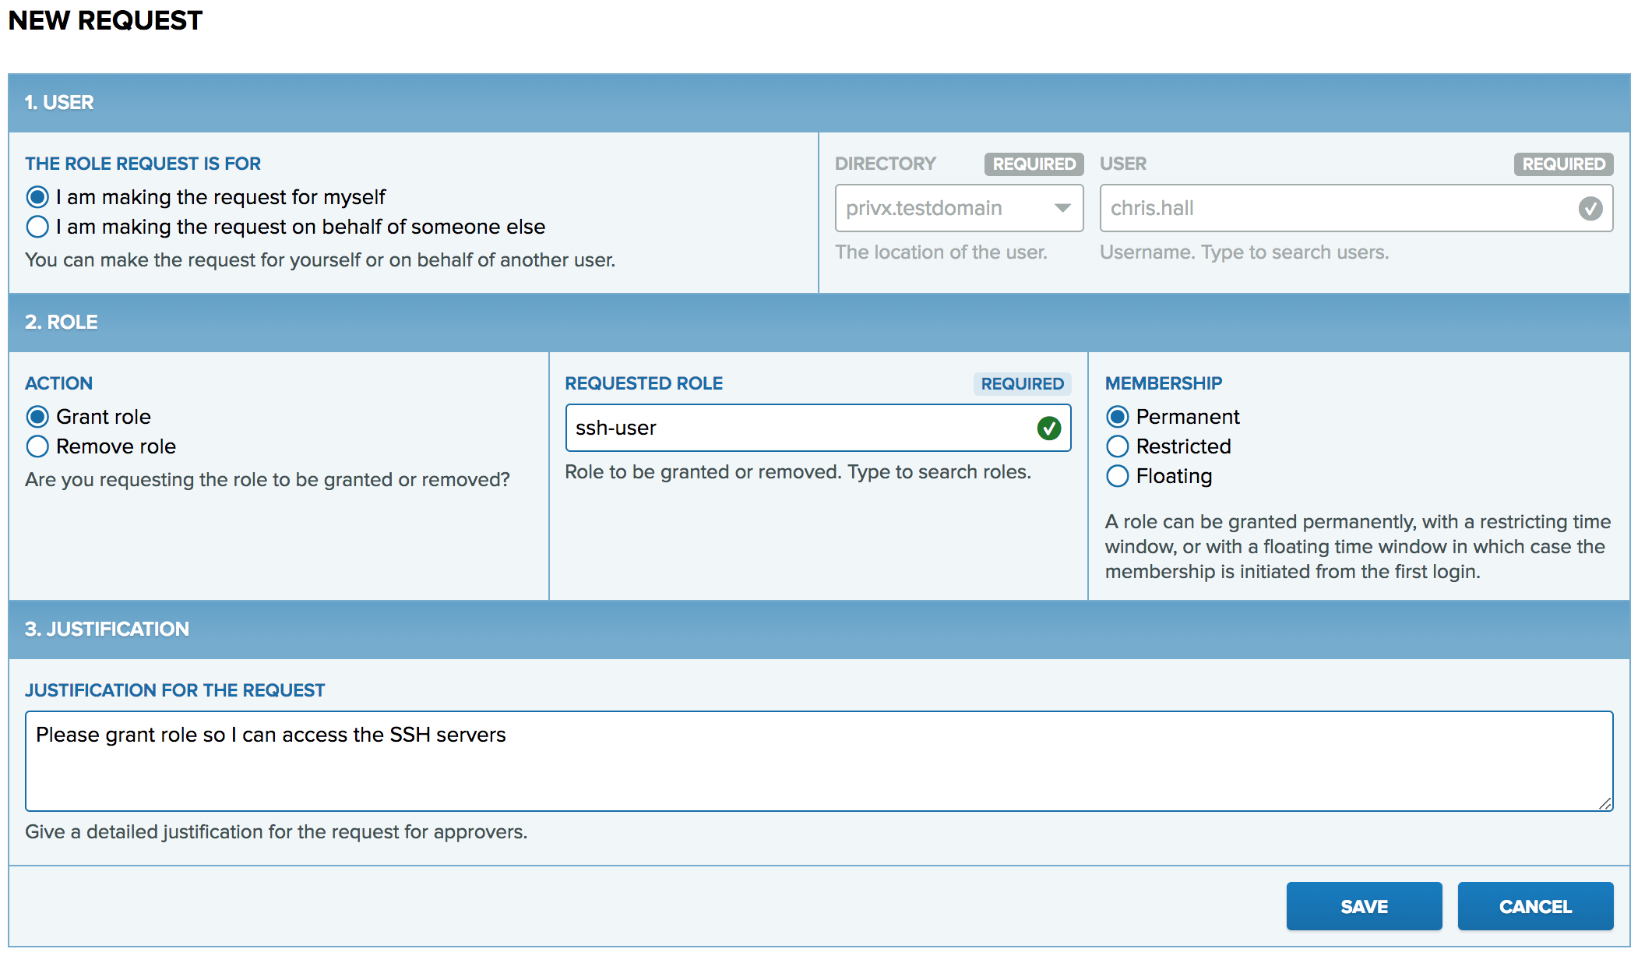1645x963 pixels.
Task: Choose Floating membership
Action: pos(1117,476)
